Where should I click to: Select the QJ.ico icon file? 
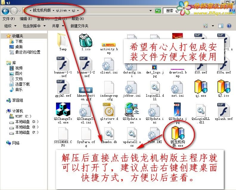pos(224,89)
